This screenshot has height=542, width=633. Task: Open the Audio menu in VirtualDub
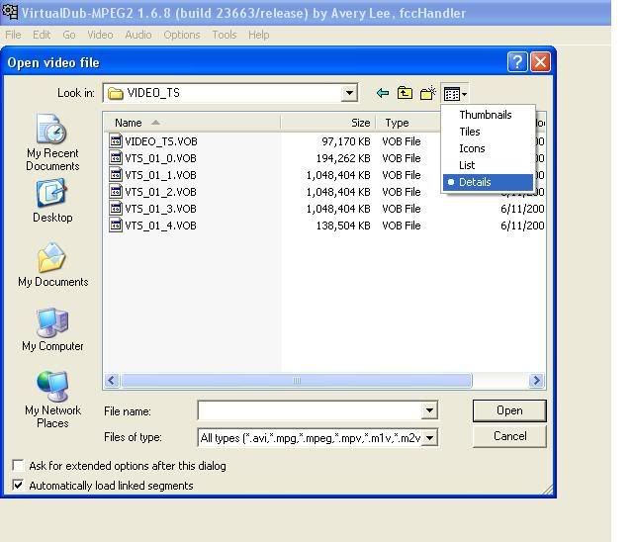[x=138, y=35]
